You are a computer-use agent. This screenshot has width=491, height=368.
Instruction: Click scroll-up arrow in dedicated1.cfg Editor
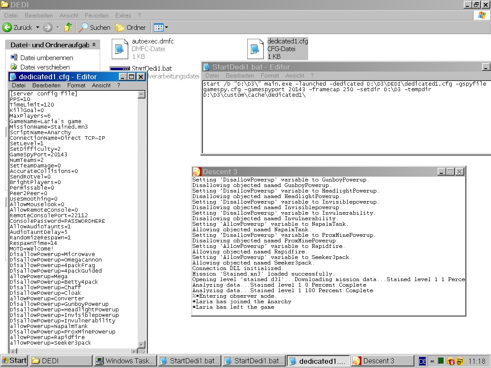[x=142, y=94]
